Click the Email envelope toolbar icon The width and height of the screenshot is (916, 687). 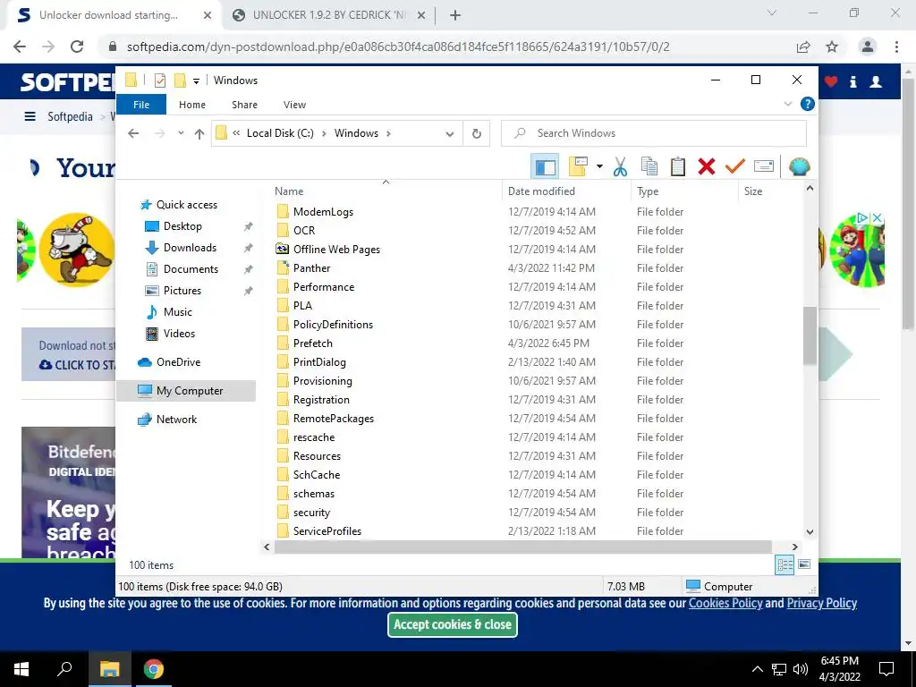764,167
